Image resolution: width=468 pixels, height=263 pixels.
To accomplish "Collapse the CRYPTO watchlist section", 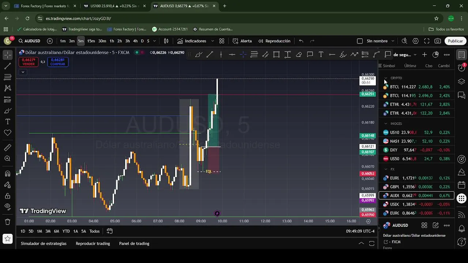I will pyautogui.click(x=386, y=78).
